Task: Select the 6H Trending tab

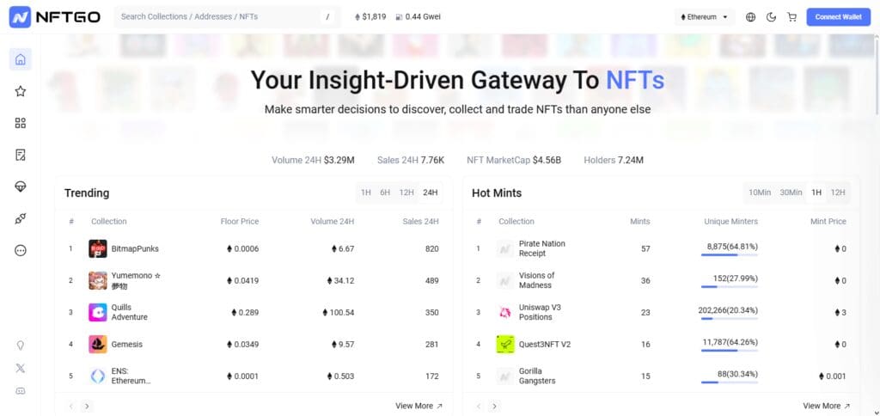Action: point(385,193)
